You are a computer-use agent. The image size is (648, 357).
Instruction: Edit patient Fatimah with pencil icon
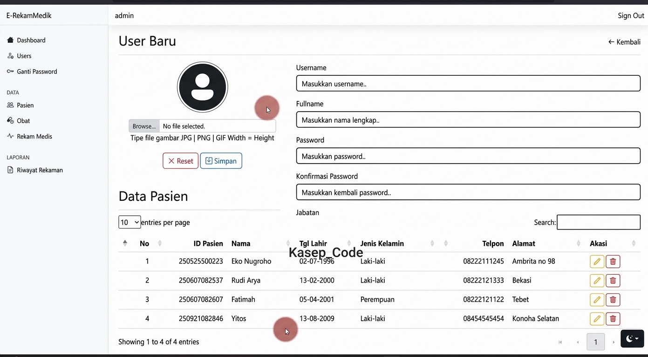[597, 300]
